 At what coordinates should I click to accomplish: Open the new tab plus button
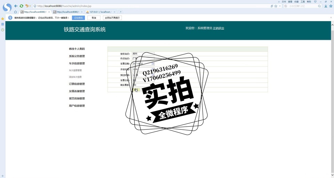(x=121, y=12)
